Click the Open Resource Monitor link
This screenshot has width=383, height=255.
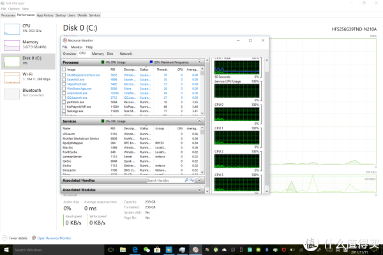(x=54, y=238)
